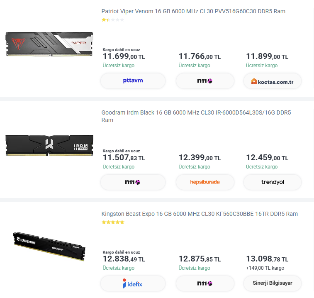The image size is (314, 298).
Task: Open Patriot Viper Venom 16 GB product title
Action: pos(193,11)
